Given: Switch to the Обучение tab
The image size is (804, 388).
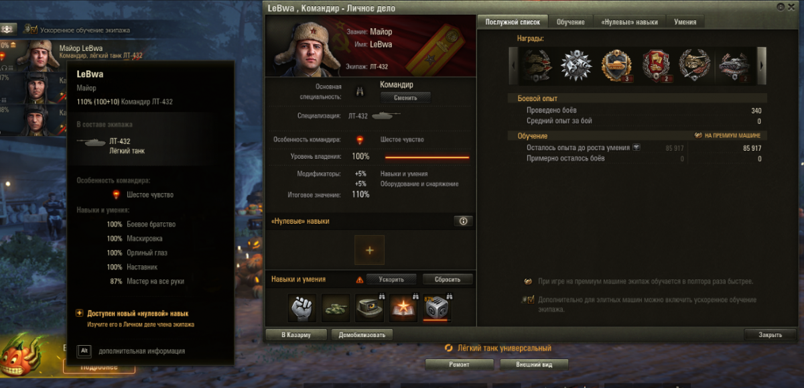Looking at the screenshot, I should 570,21.
